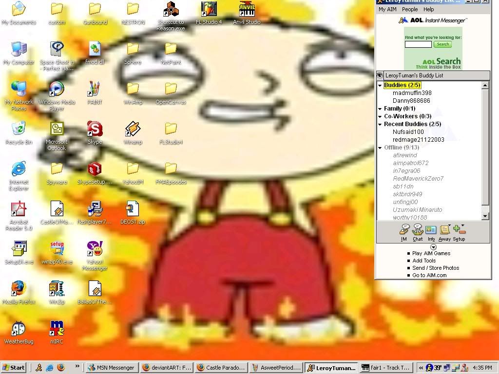Select offline buddy RedMaverickZero7
The width and height of the screenshot is (499, 374).
[x=418, y=179]
